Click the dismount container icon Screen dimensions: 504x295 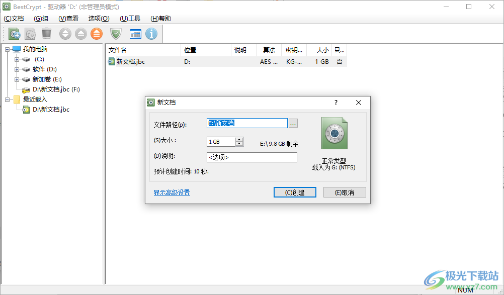pos(81,34)
